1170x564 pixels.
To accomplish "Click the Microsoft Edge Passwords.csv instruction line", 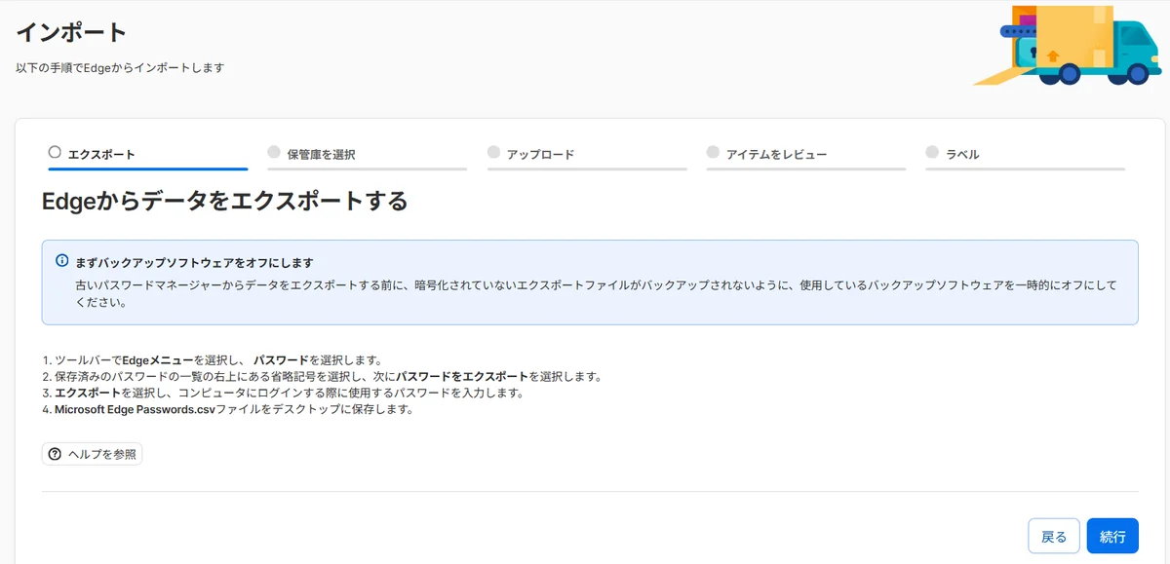I will pos(228,409).
